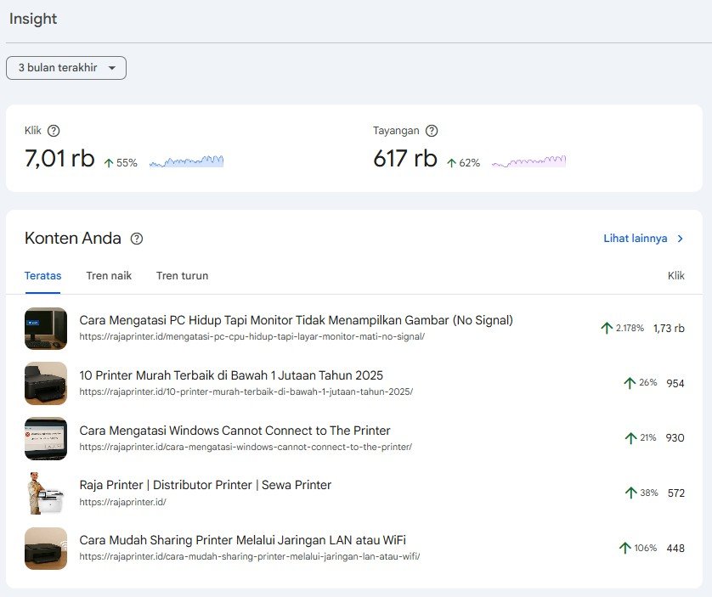Switch to the Tren turun tab
Image resolution: width=712 pixels, height=597 pixels.
point(182,276)
